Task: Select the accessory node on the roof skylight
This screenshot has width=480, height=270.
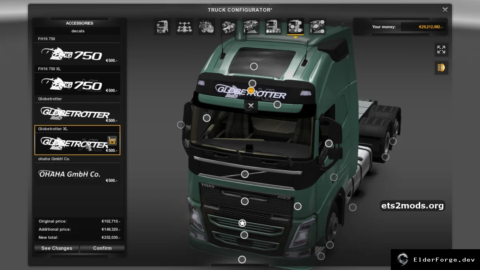Action: [254, 66]
